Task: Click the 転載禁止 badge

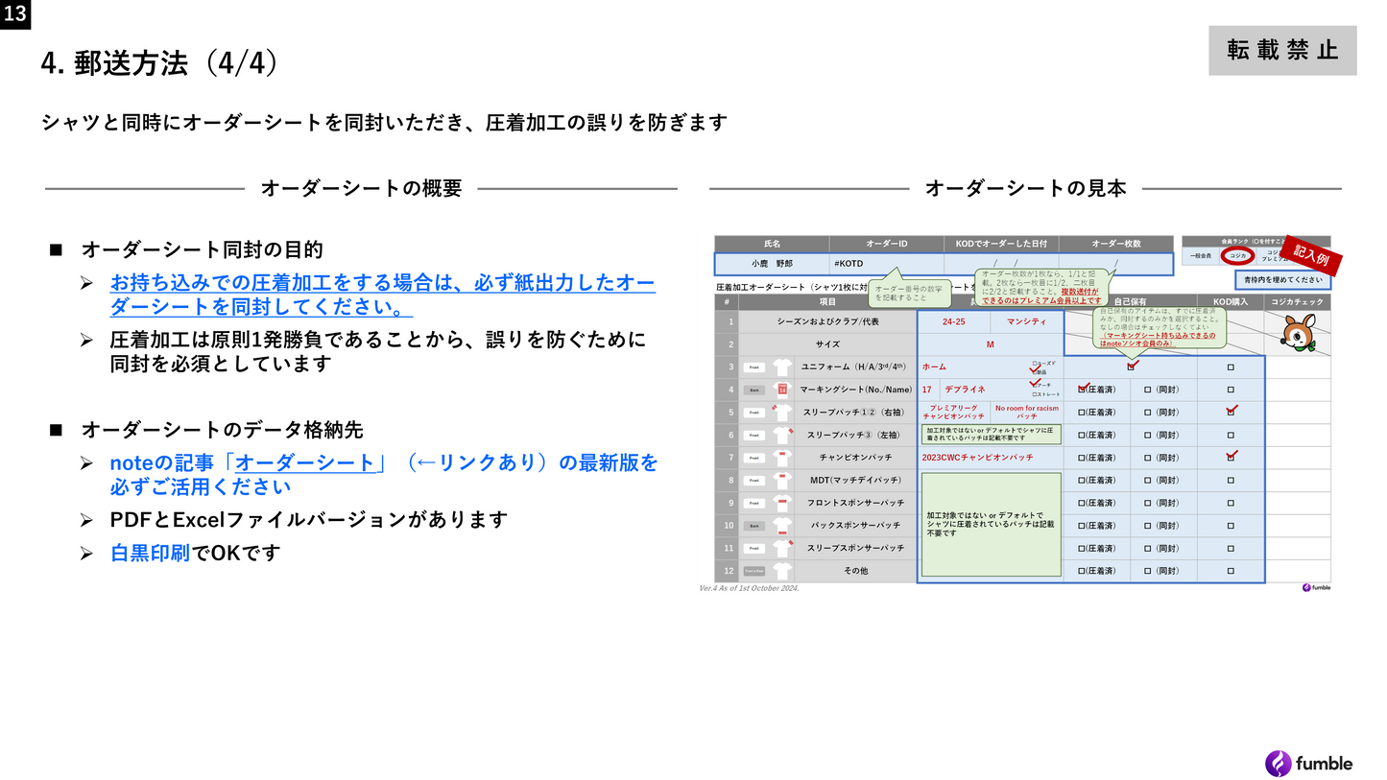Action: [1282, 51]
